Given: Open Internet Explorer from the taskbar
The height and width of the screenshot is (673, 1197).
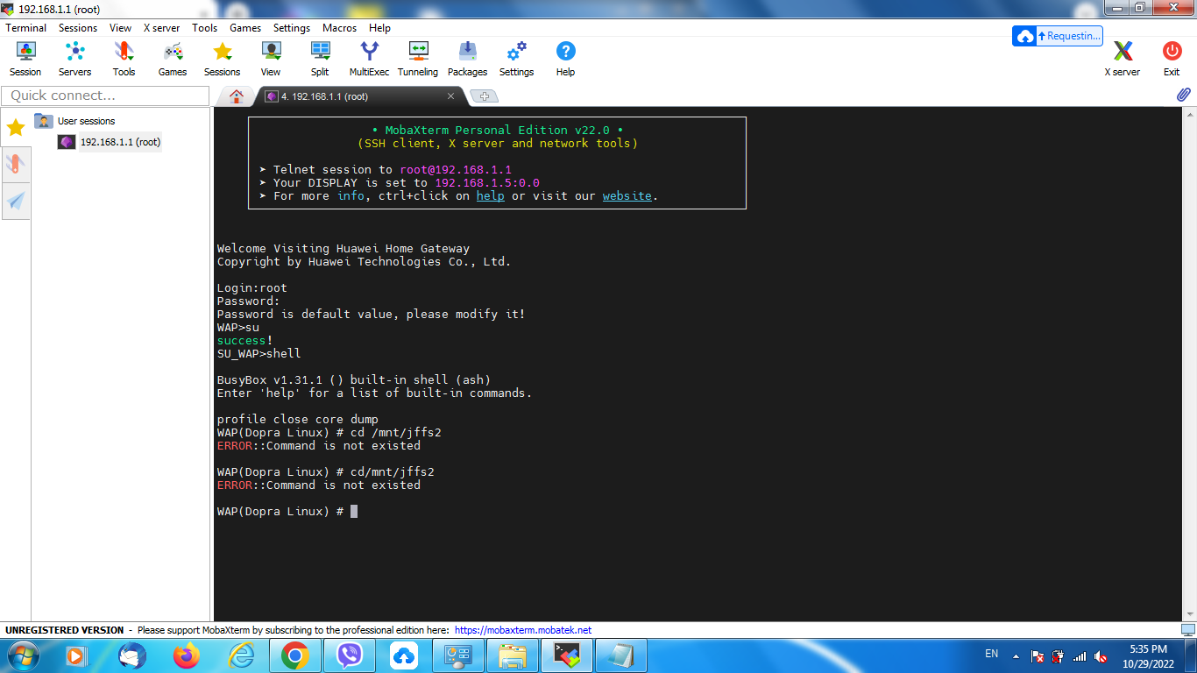Looking at the screenshot, I should [x=241, y=655].
